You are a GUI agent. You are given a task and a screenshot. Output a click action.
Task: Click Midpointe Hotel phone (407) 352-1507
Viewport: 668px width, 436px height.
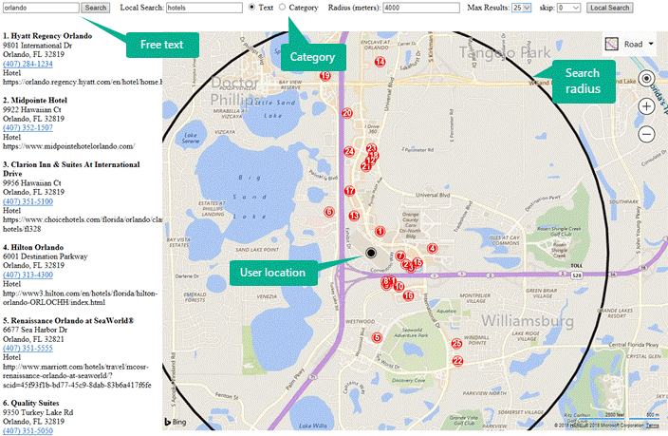28,127
